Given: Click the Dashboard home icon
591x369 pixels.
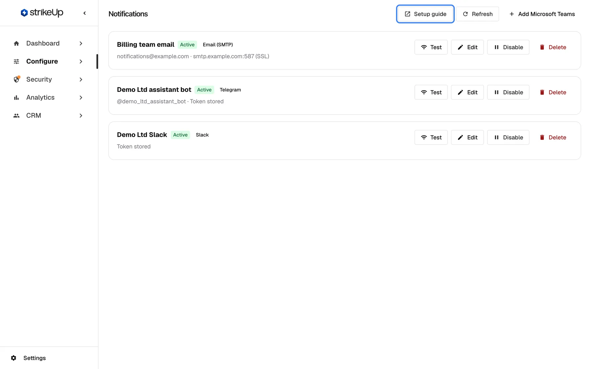Looking at the screenshot, I should click(16, 43).
